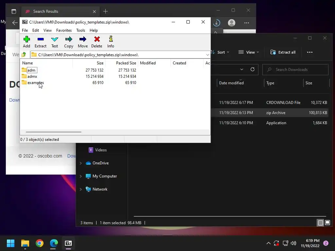Click the red Delete icon in 7-Zip
The height and width of the screenshot is (251, 335).
point(97,39)
